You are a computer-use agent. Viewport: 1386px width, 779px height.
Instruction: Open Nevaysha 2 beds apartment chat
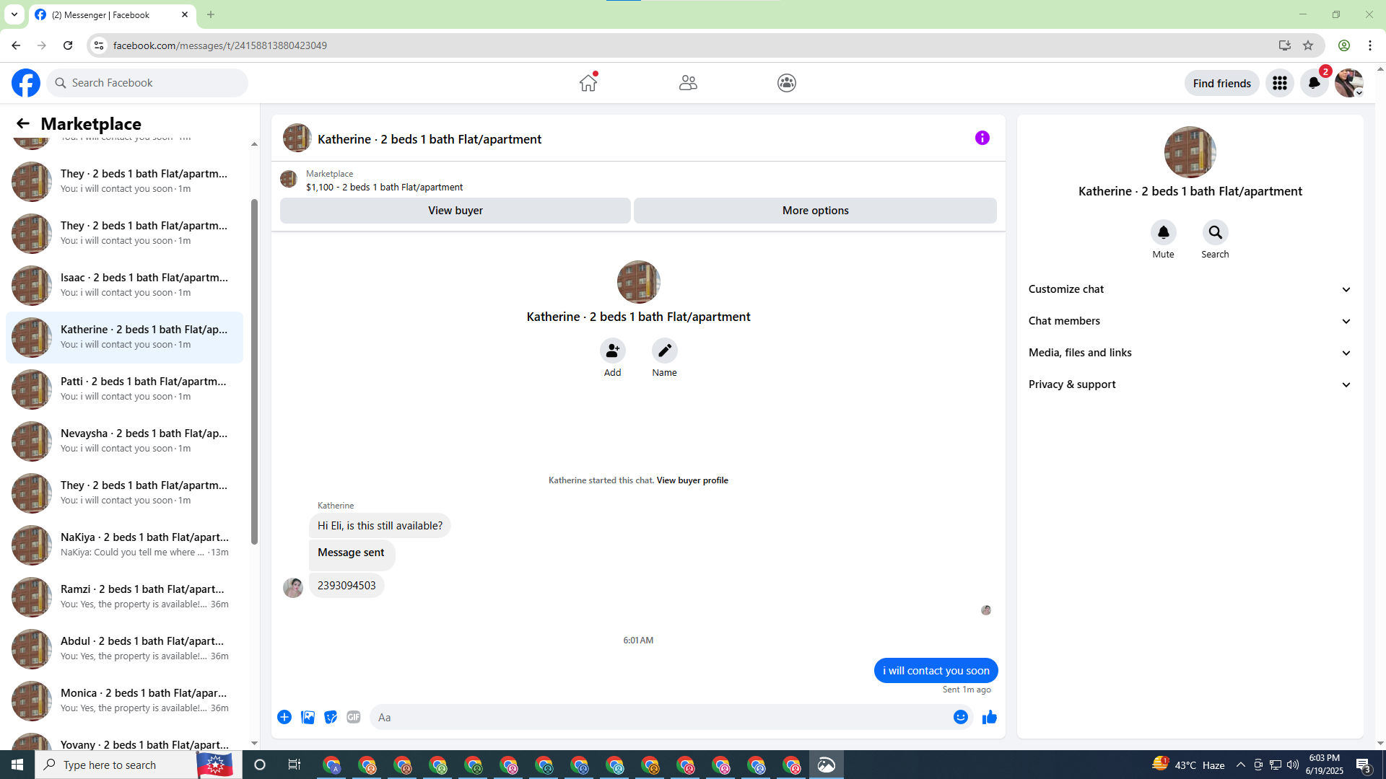coord(124,441)
